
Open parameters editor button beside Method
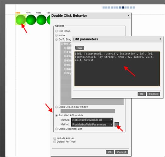(x=116, y=124)
